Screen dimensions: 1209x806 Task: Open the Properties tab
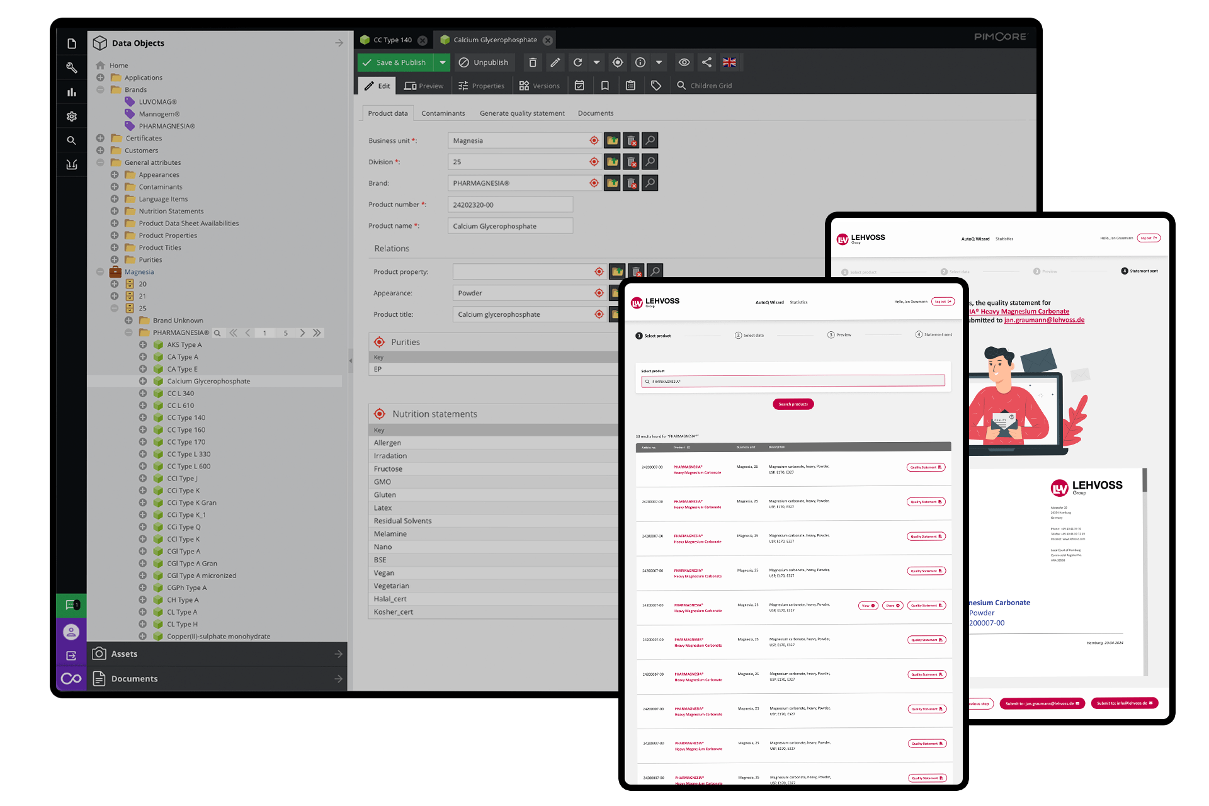481,86
